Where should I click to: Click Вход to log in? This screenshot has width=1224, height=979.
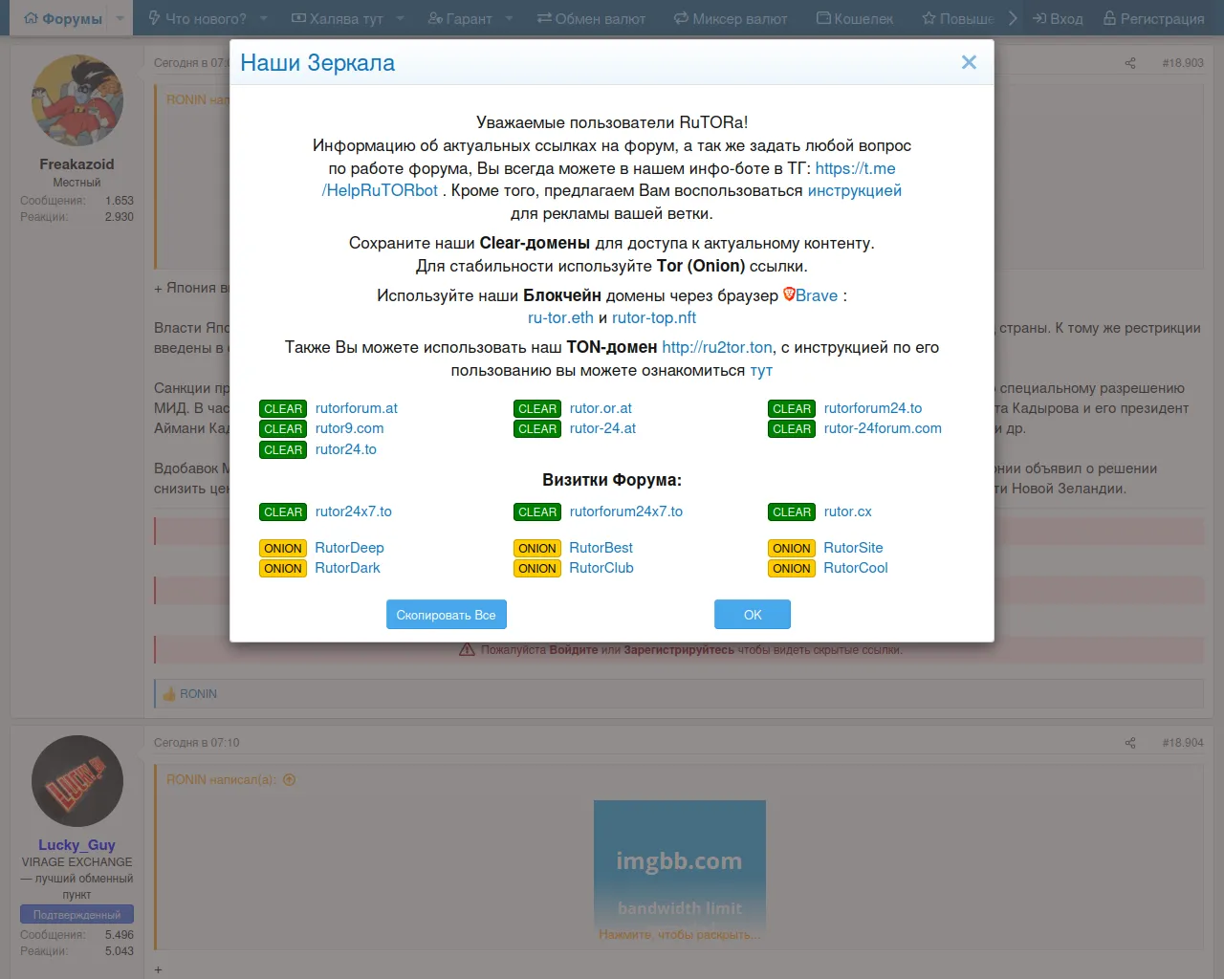coord(1058,18)
